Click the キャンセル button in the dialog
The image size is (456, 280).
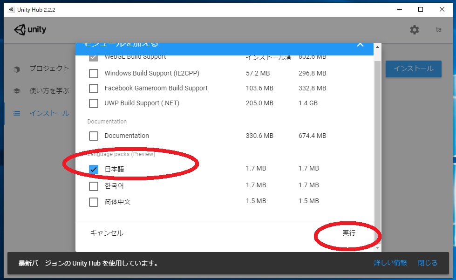pyautogui.click(x=107, y=233)
